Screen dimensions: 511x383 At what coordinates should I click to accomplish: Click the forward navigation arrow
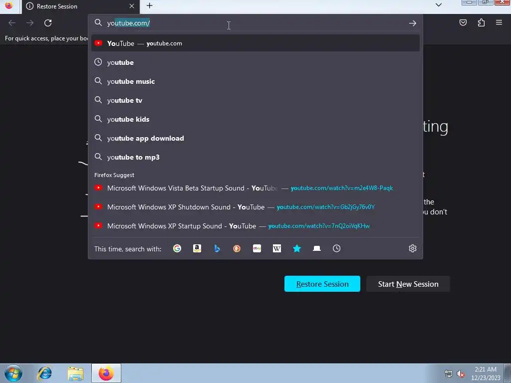pos(30,23)
